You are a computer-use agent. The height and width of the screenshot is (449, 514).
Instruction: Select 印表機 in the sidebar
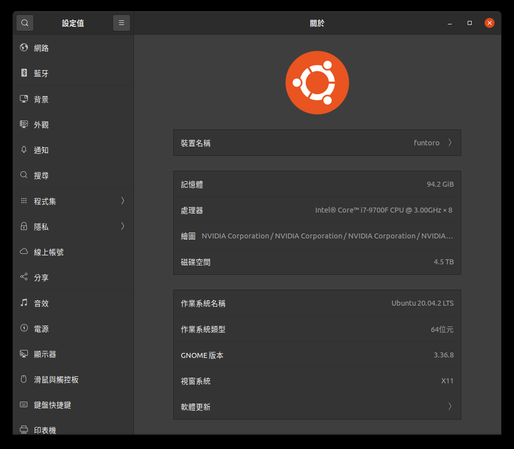(x=73, y=427)
